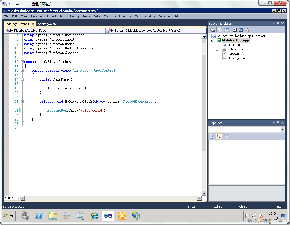The width and height of the screenshot is (290, 225).
Task: Click the View Code icon
Action: pyautogui.click(x=235, y=30)
